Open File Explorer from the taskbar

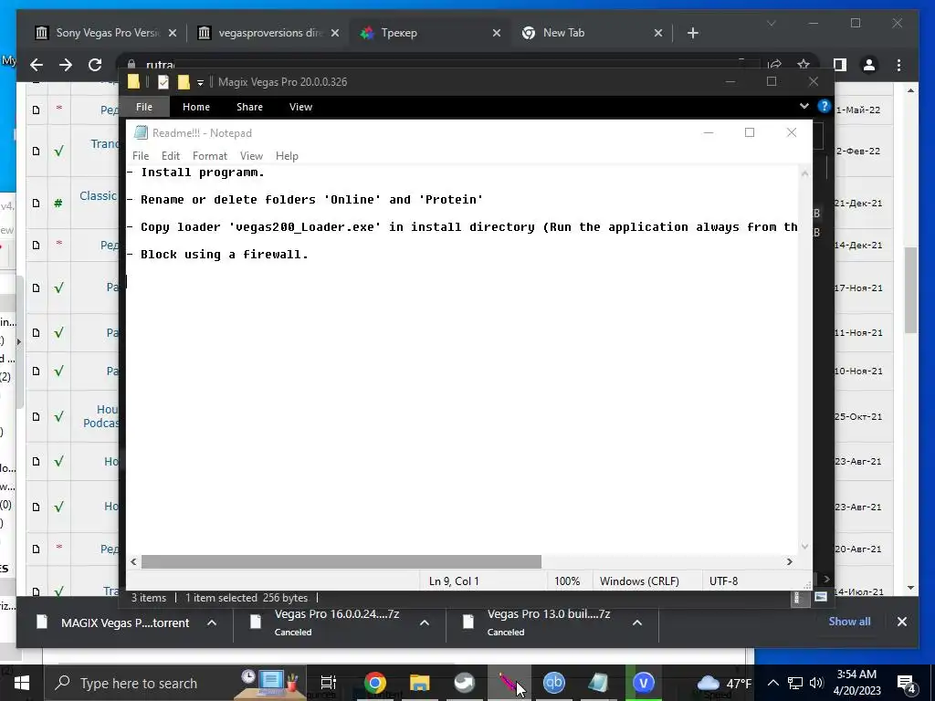tap(420, 683)
